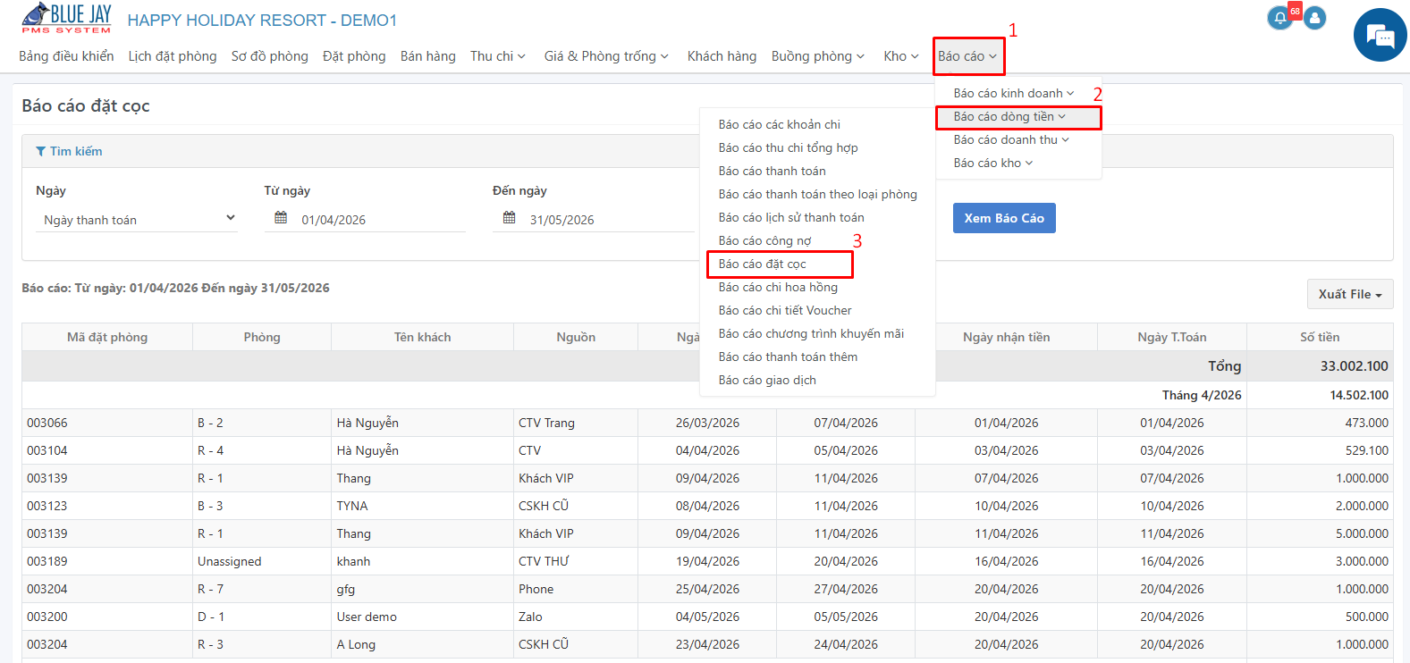Click the calendar icon in Đến ngày field
This screenshot has height=663, width=1410.
509,218
